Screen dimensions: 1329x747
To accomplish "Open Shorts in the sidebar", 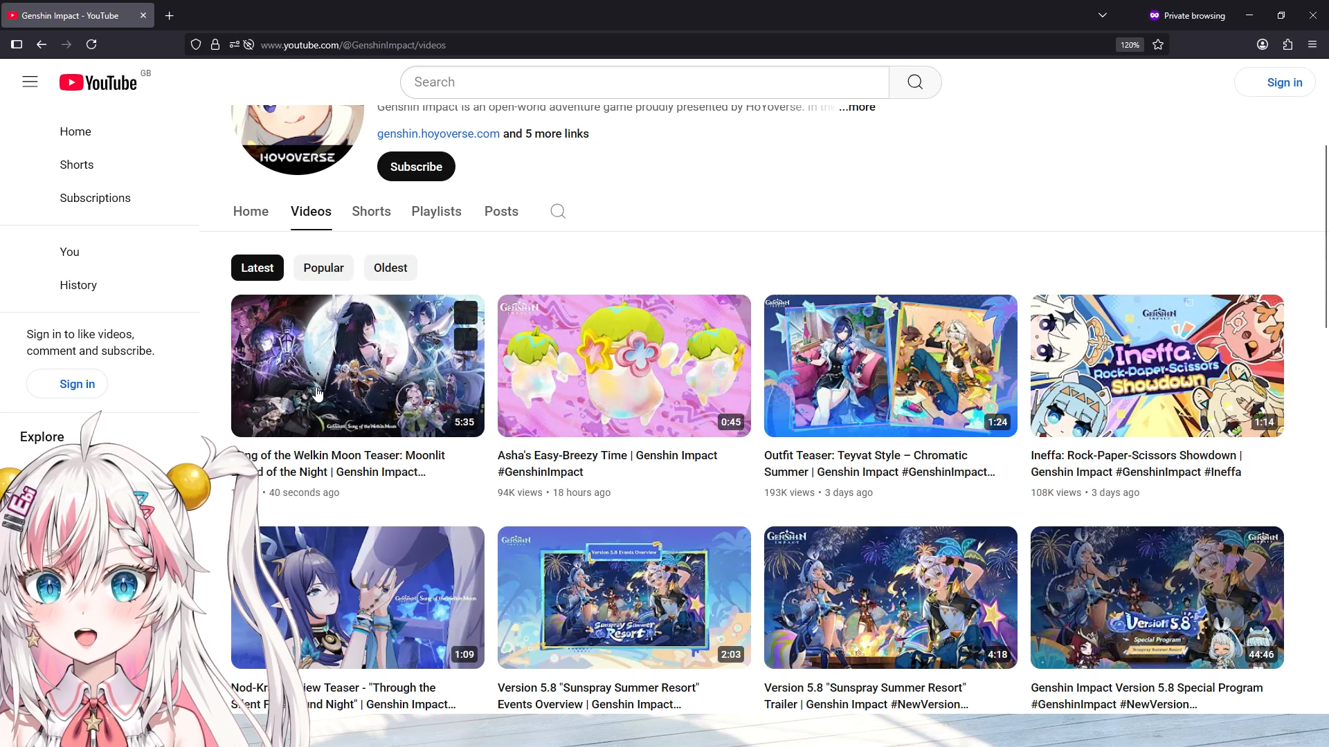I will (77, 165).
